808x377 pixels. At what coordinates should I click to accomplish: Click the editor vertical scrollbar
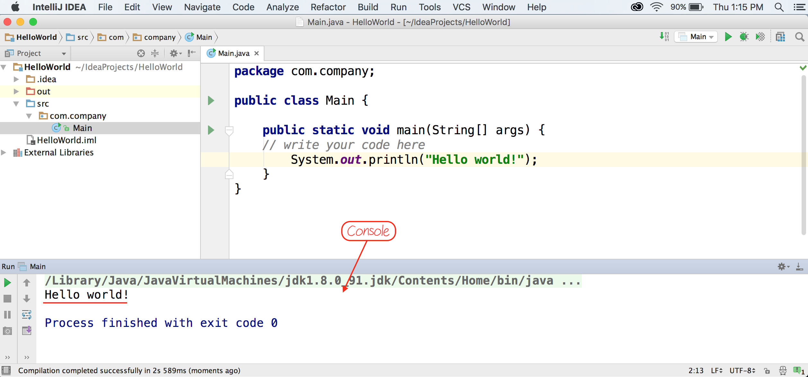803,154
